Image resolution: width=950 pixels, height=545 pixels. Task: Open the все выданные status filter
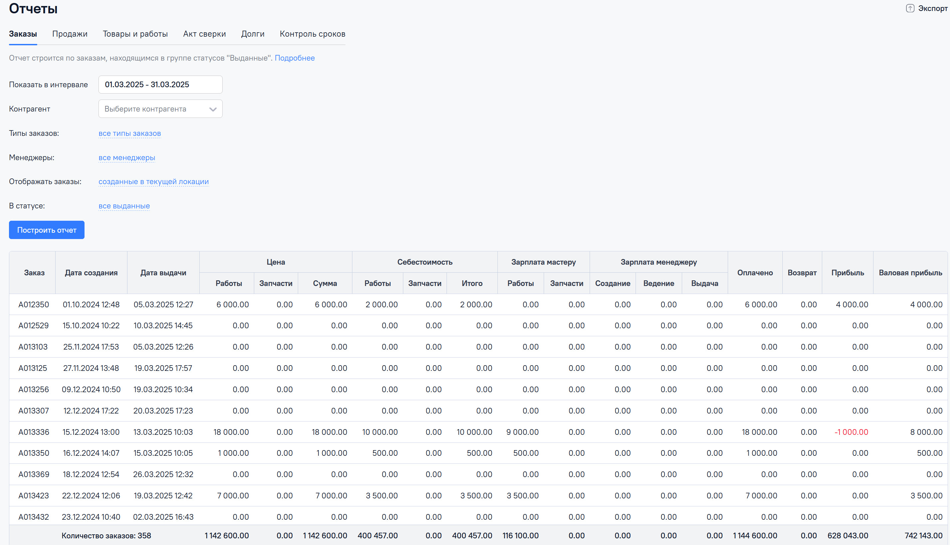pyautogui.click(x=124, y=206)
